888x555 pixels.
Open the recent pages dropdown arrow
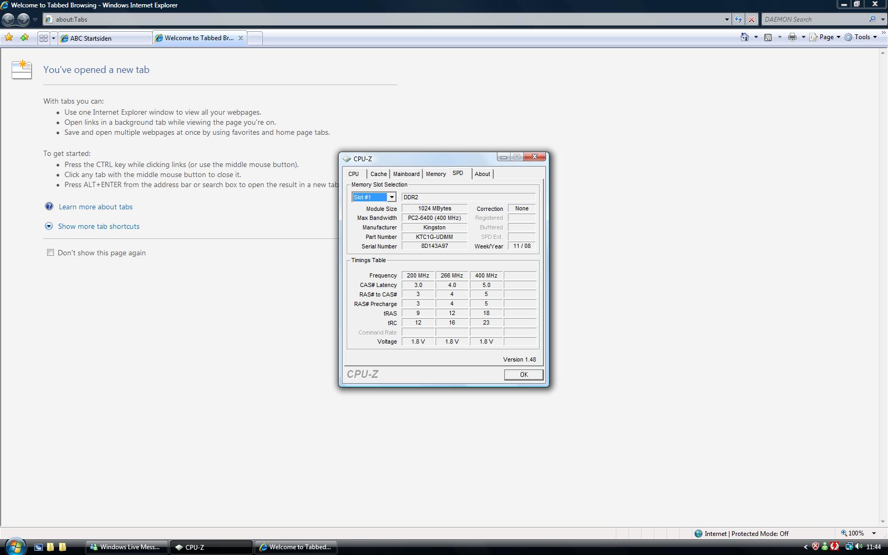(x=35, y=20)
